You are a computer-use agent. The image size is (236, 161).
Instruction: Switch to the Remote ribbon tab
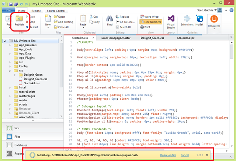click(36, 11)
